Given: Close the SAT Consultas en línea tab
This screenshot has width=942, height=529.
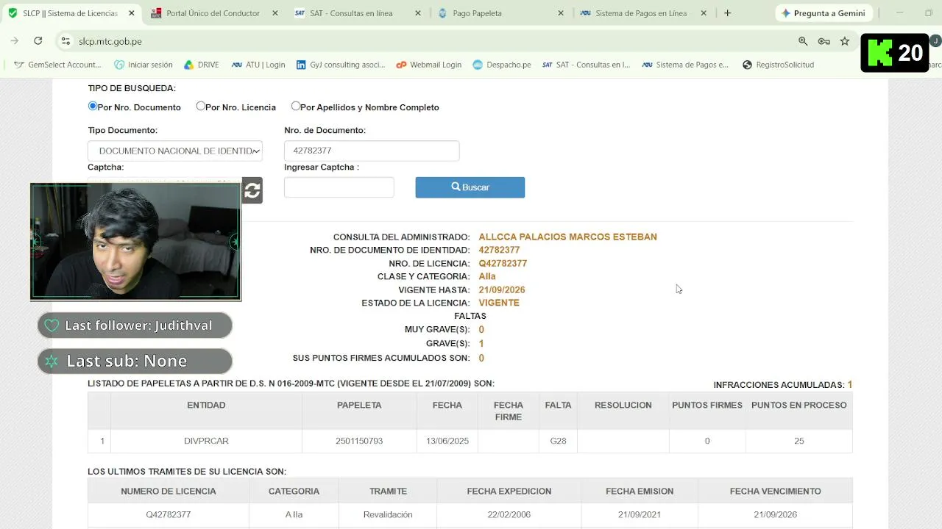Looking at the screenshot, I should point(417,13).
